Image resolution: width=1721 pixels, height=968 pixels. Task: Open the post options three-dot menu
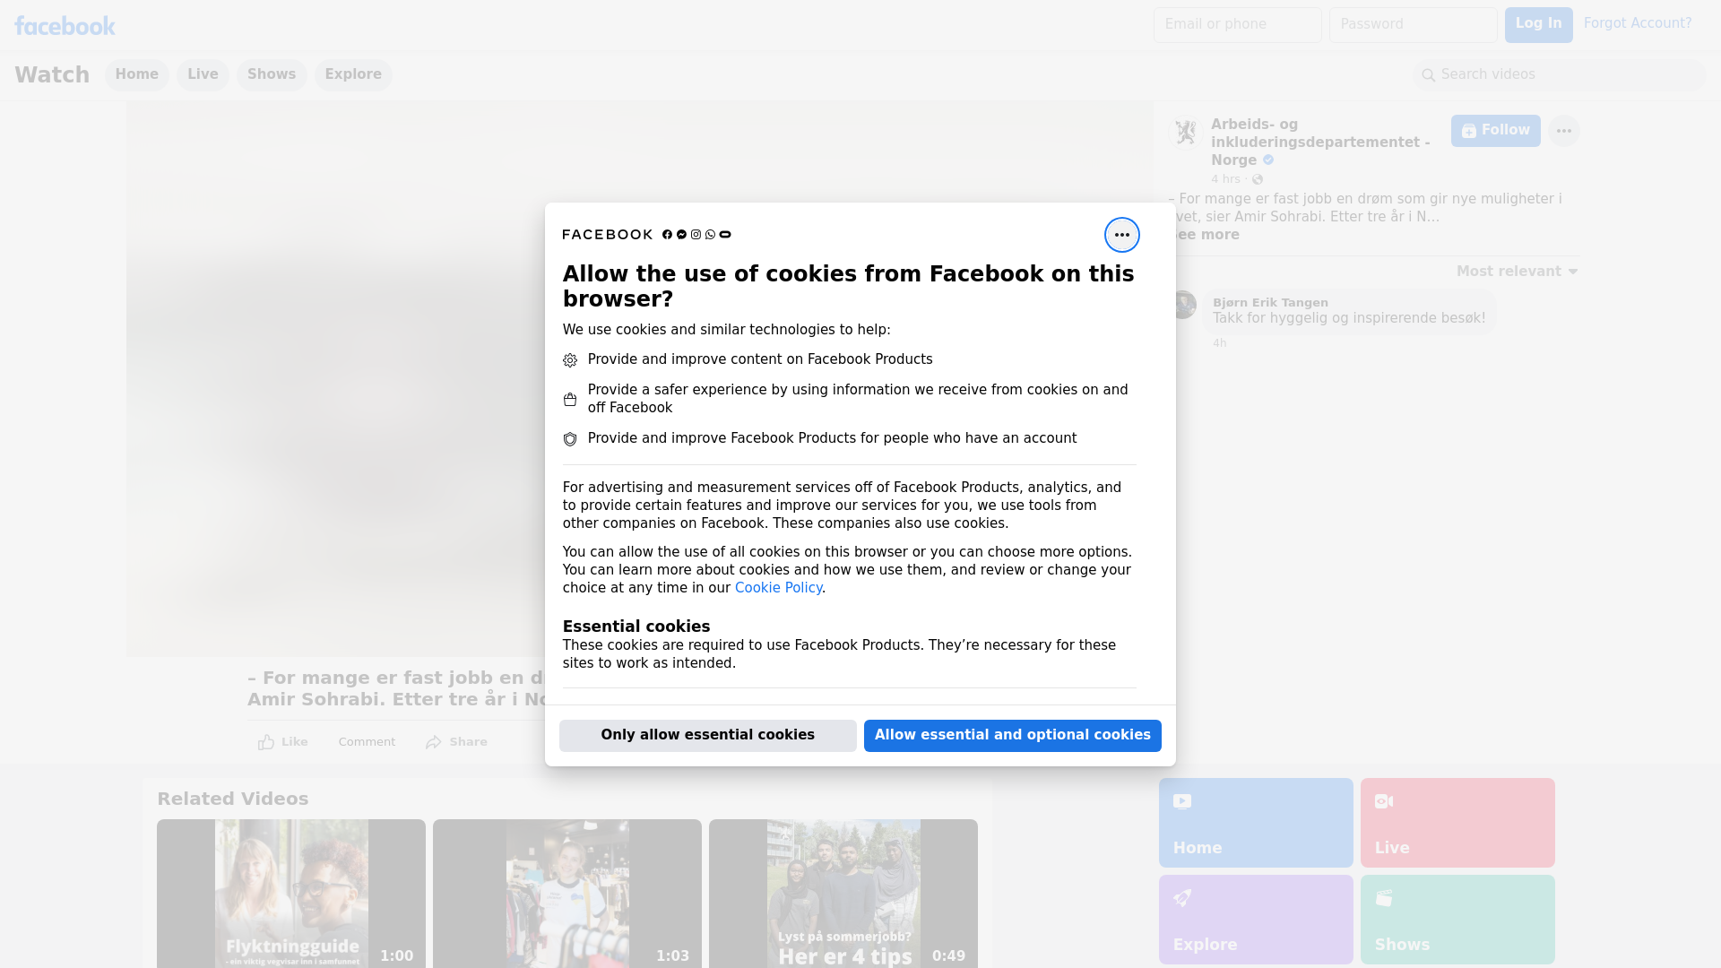(x=1563, y=131)
